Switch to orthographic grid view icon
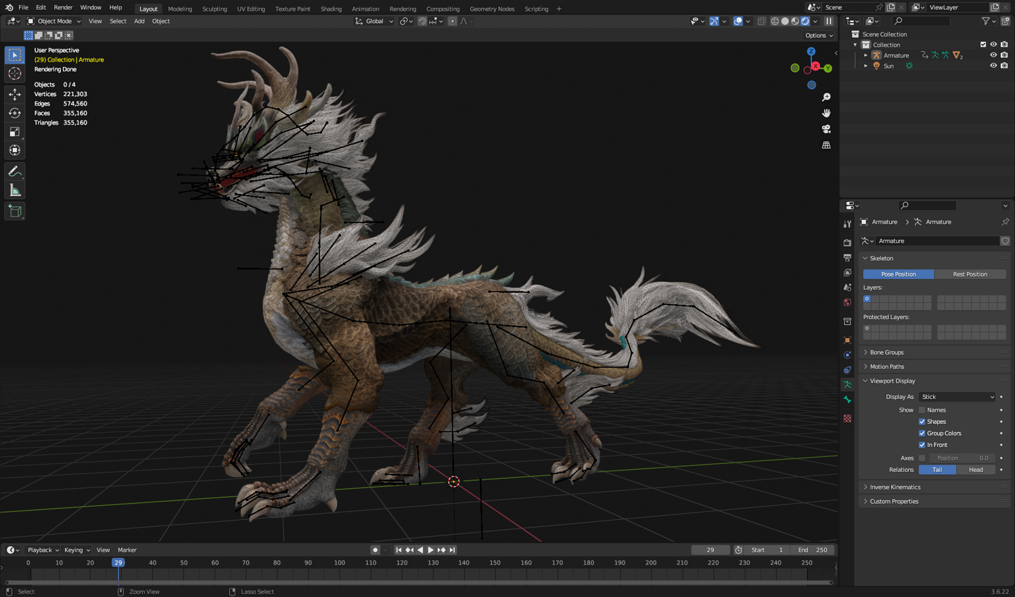Image resolution: width=1015 pixels, height=597 pixels. [826, 145]
